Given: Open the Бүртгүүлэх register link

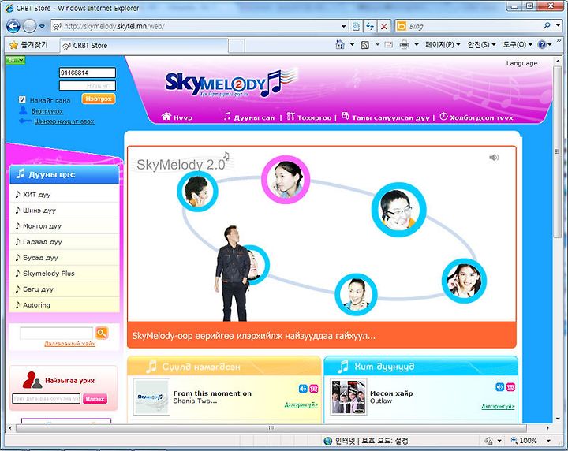Looking at the screenshot, I should 47,111.
